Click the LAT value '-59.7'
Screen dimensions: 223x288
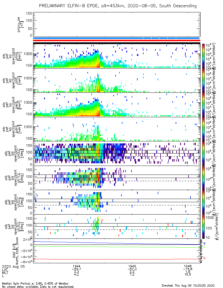pyautogui.click(x=77, y=269)
